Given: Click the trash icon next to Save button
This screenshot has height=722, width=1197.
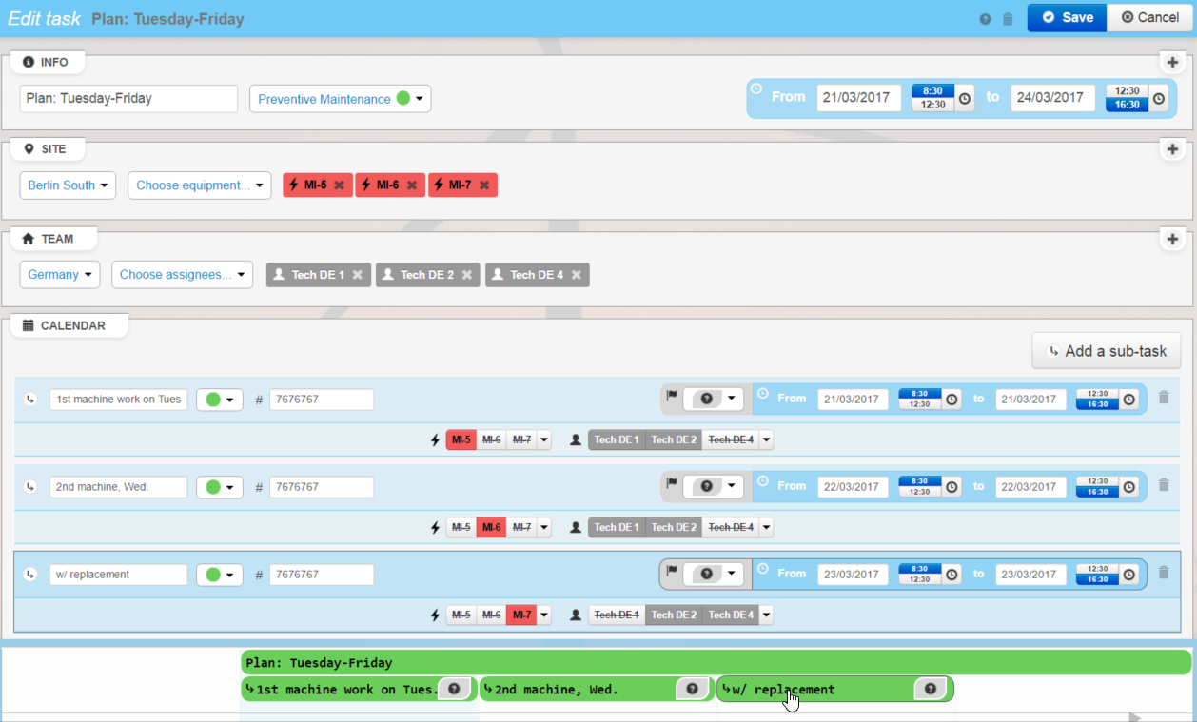Looking at the screenshot, I should (x=1008, y=18).
